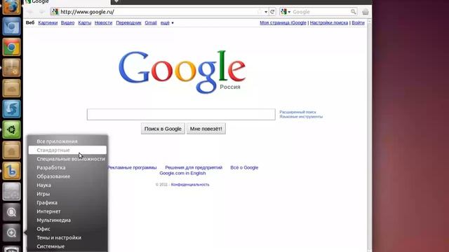449x252 pixels.
Task: Go to browser home page icon
Action: point(366,12)
